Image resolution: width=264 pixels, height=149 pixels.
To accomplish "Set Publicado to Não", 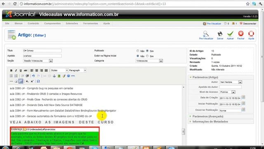I will pyautogui.click(x=138, y=50).
